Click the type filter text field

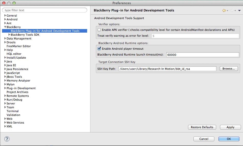(45, 10)
